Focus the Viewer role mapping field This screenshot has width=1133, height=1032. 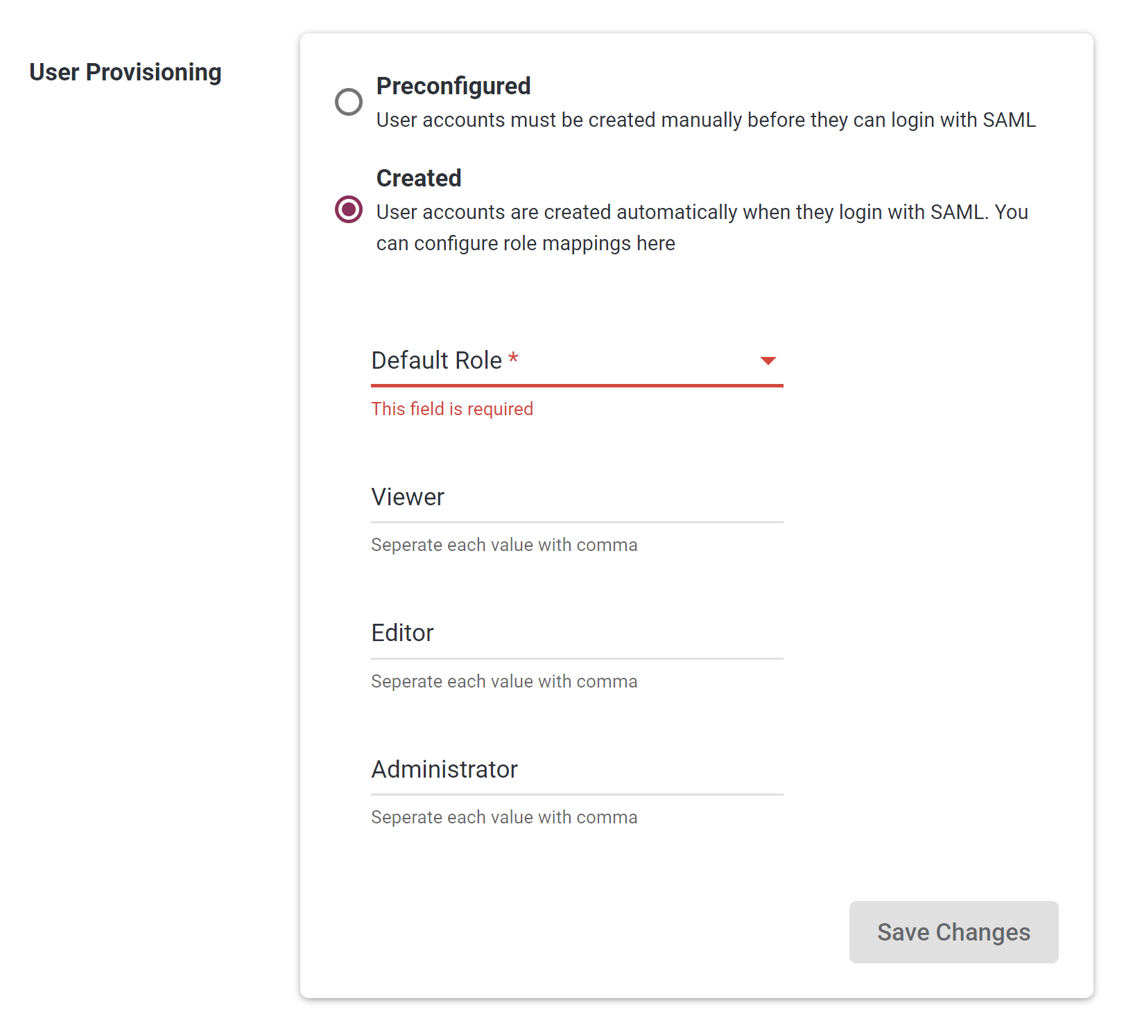tap(577, 498)
